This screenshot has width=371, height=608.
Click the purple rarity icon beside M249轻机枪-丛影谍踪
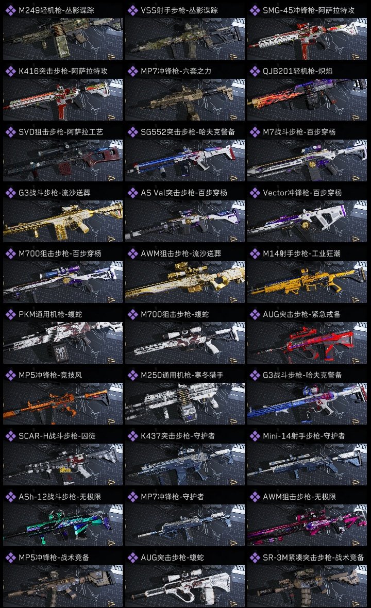[x=10, y=10]
